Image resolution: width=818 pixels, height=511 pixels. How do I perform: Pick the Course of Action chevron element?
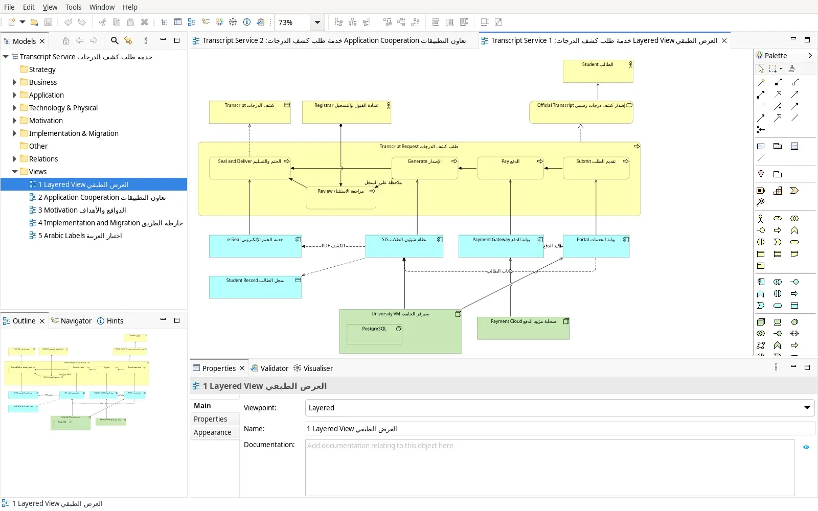pyautogui.click(x=794, y=191)
